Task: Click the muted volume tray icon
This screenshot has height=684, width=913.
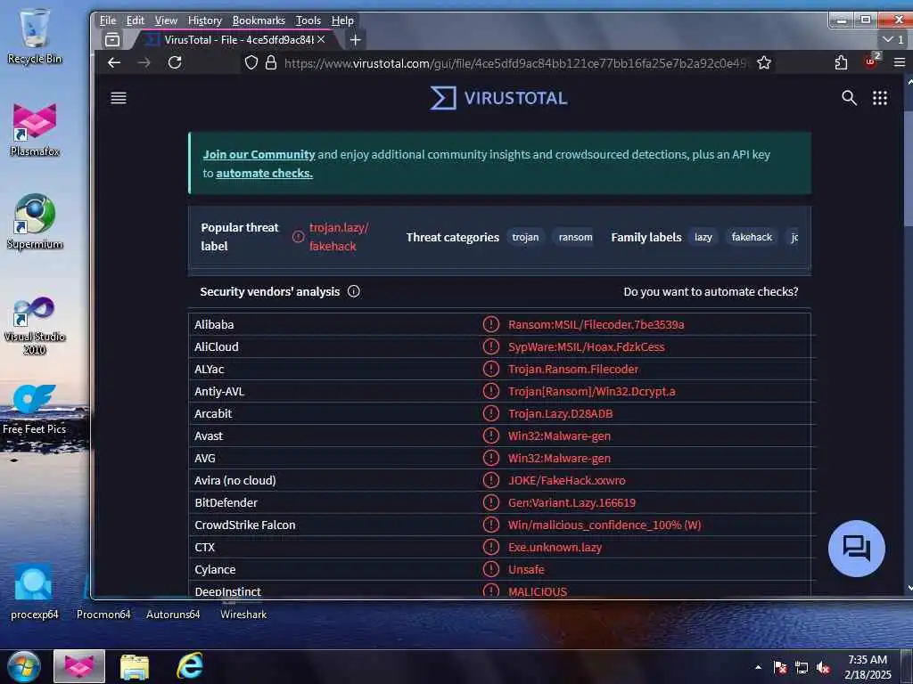Action: click(823, 668)
